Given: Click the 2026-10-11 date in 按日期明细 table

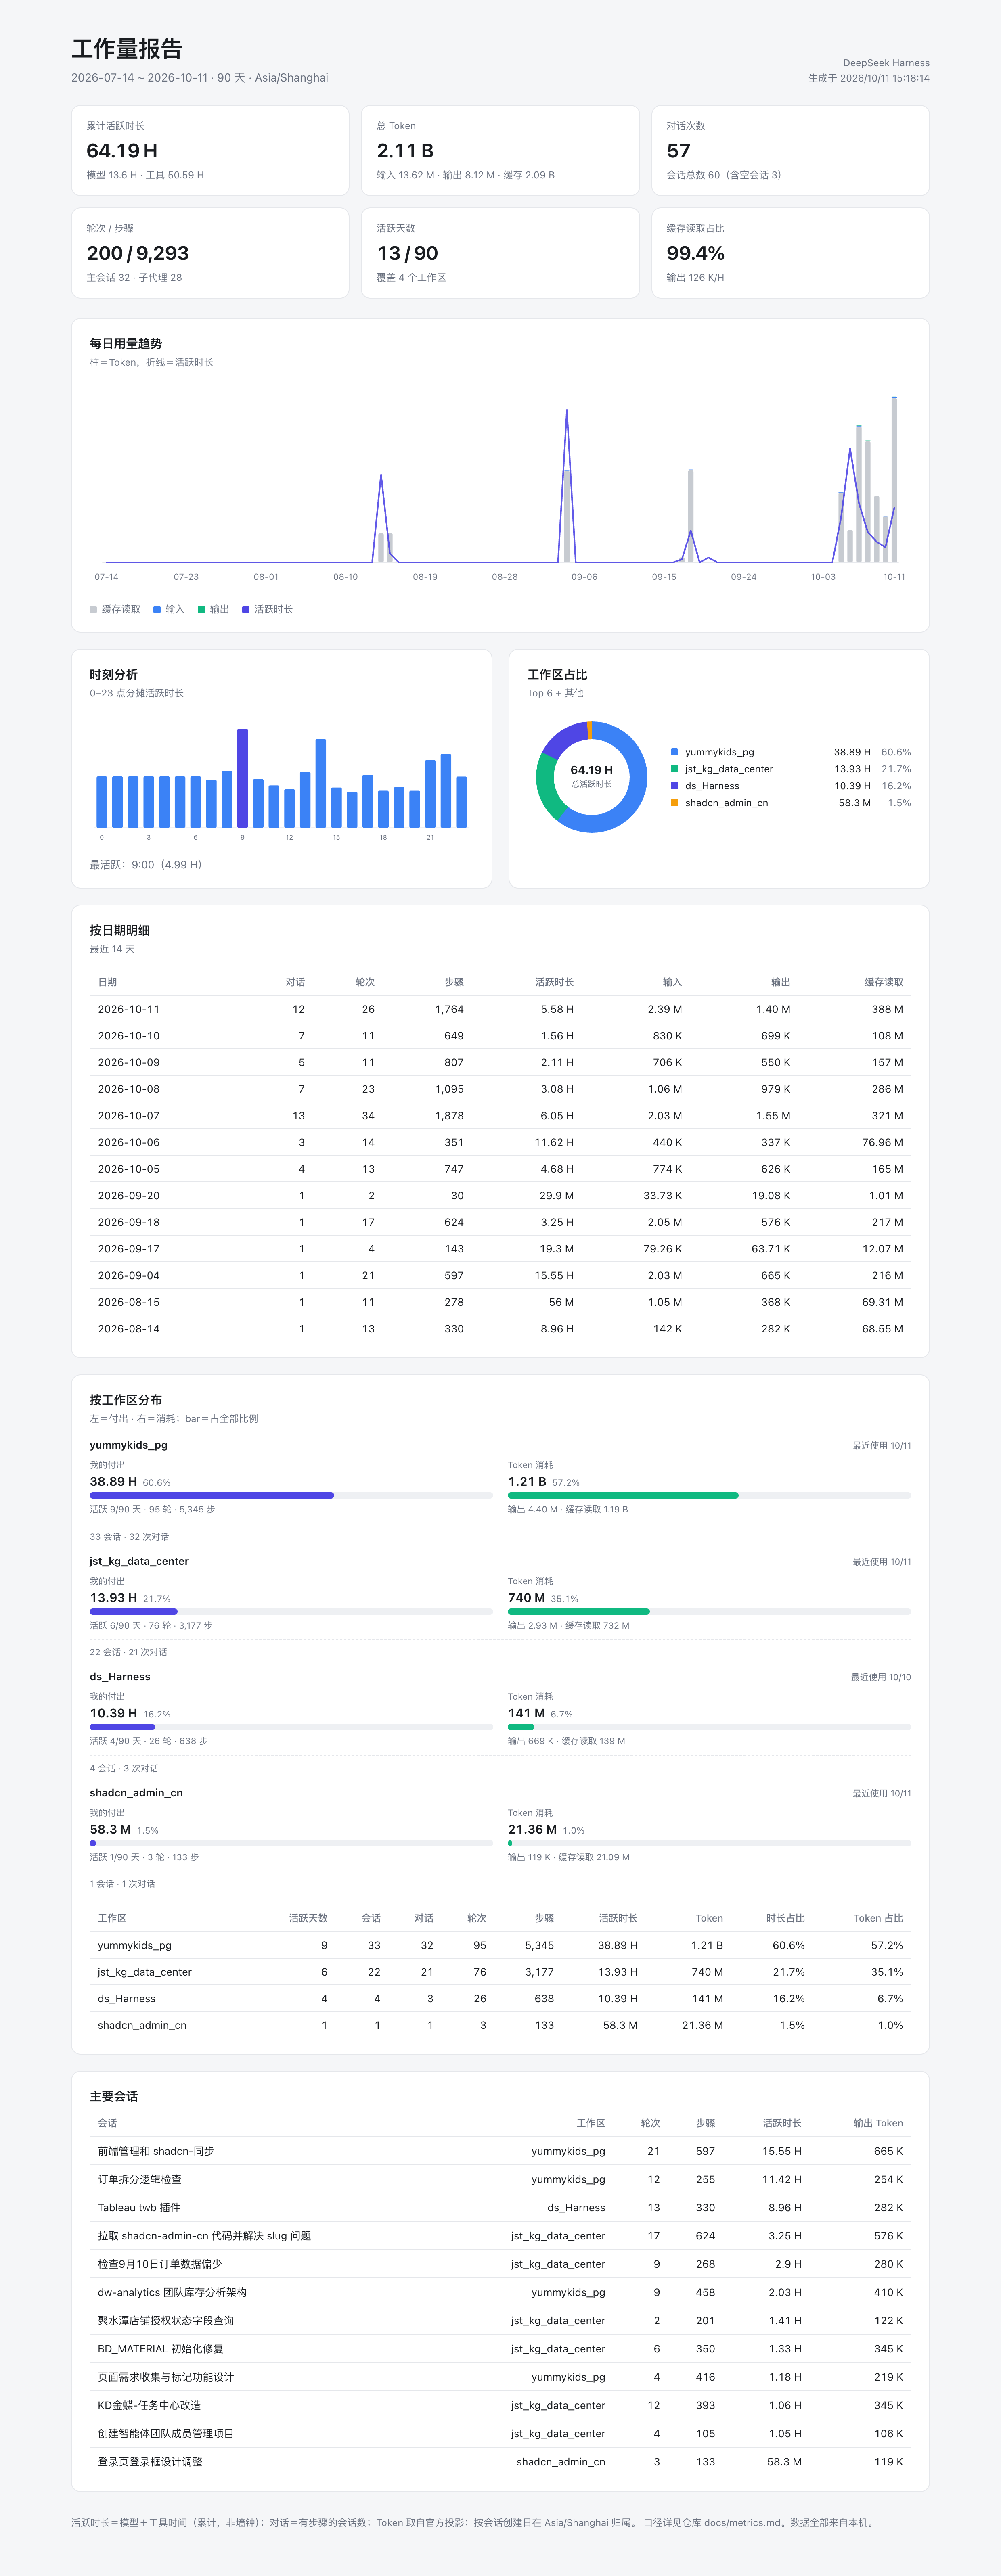Looking at the screenshot, I should click(129, 1009).
